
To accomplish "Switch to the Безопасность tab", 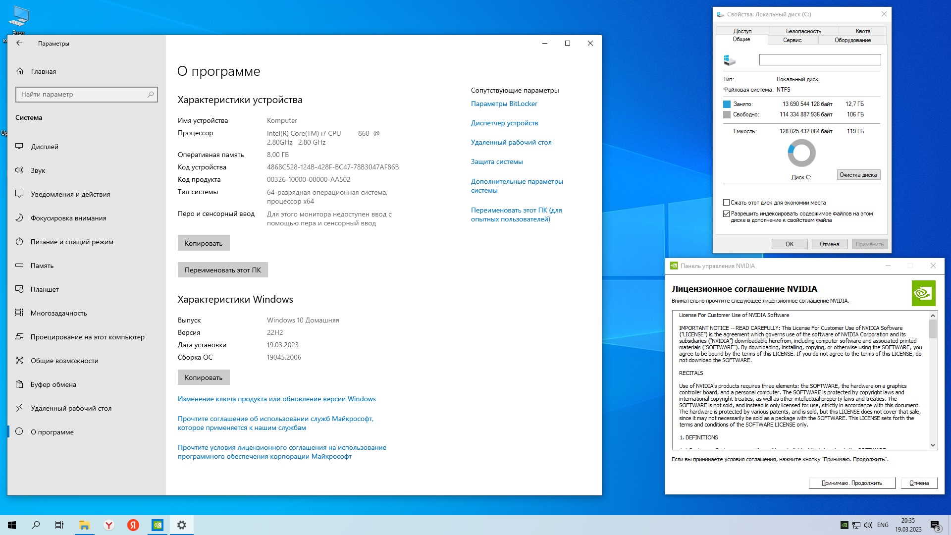I will point(803,31).
